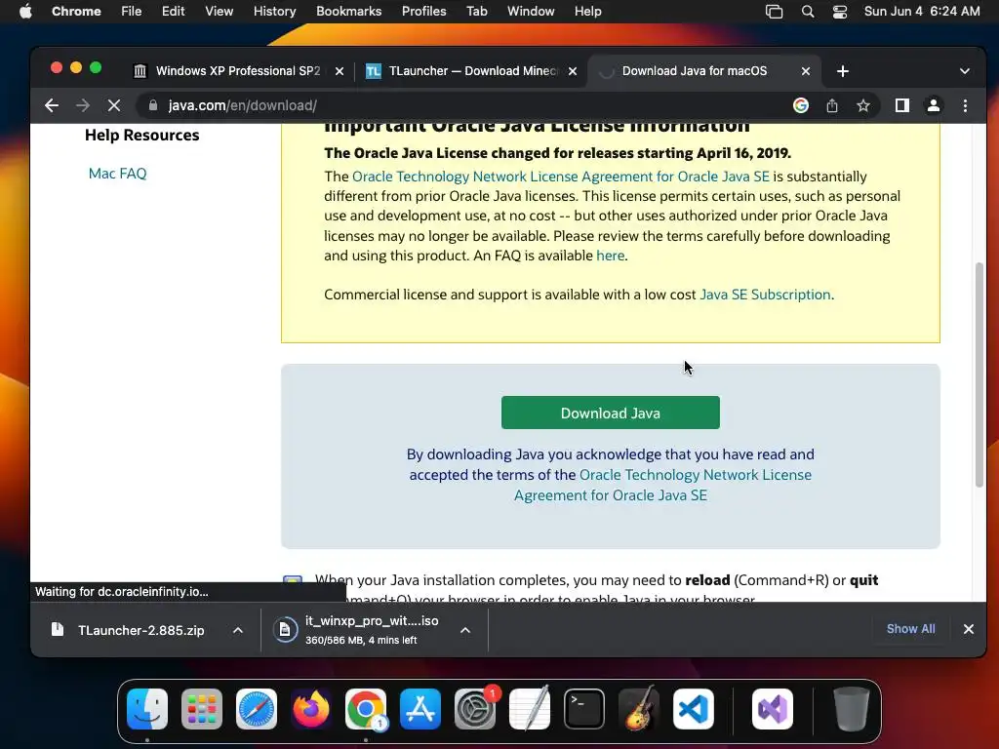
Task: Launch Visual Studio from the dock
Action: (773, 709)
